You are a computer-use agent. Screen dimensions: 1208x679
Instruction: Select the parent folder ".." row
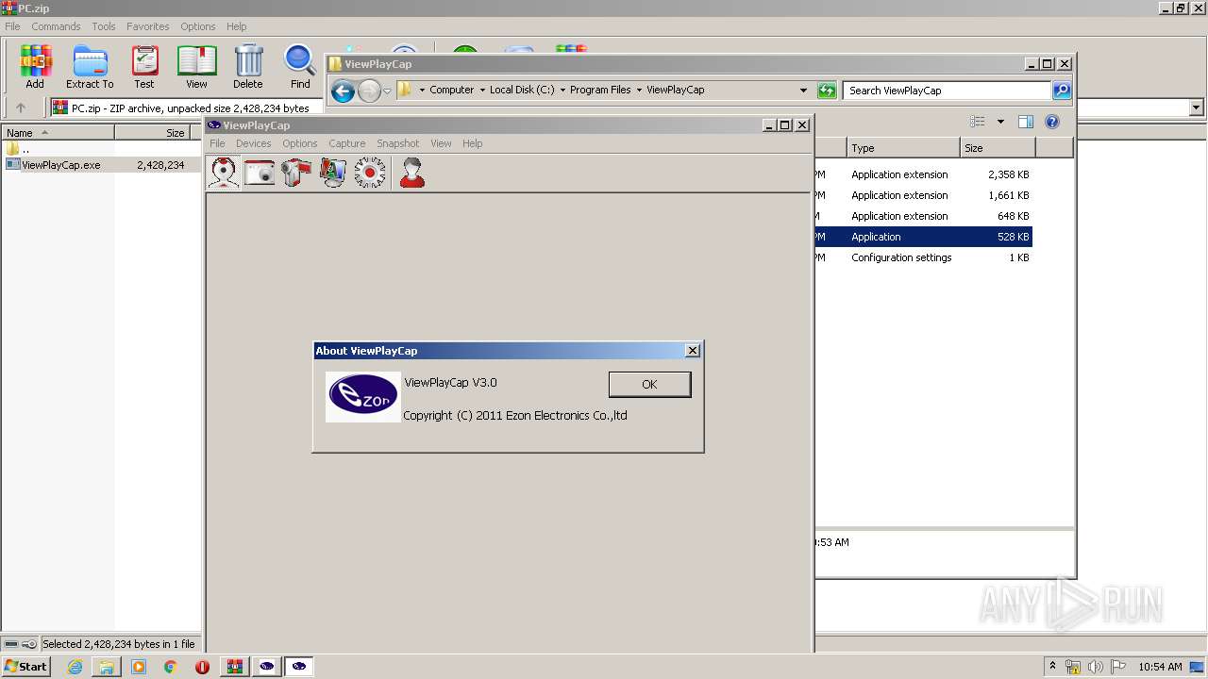(19, 149)
